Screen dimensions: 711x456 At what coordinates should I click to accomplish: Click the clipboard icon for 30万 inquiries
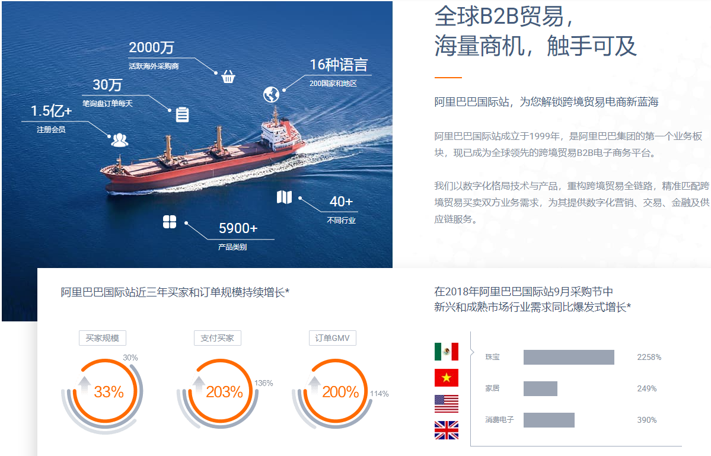click(182, 114)
